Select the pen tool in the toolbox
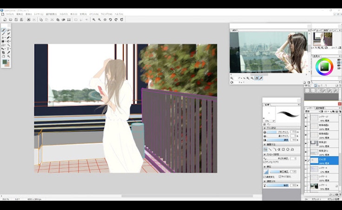 (4, 30)
